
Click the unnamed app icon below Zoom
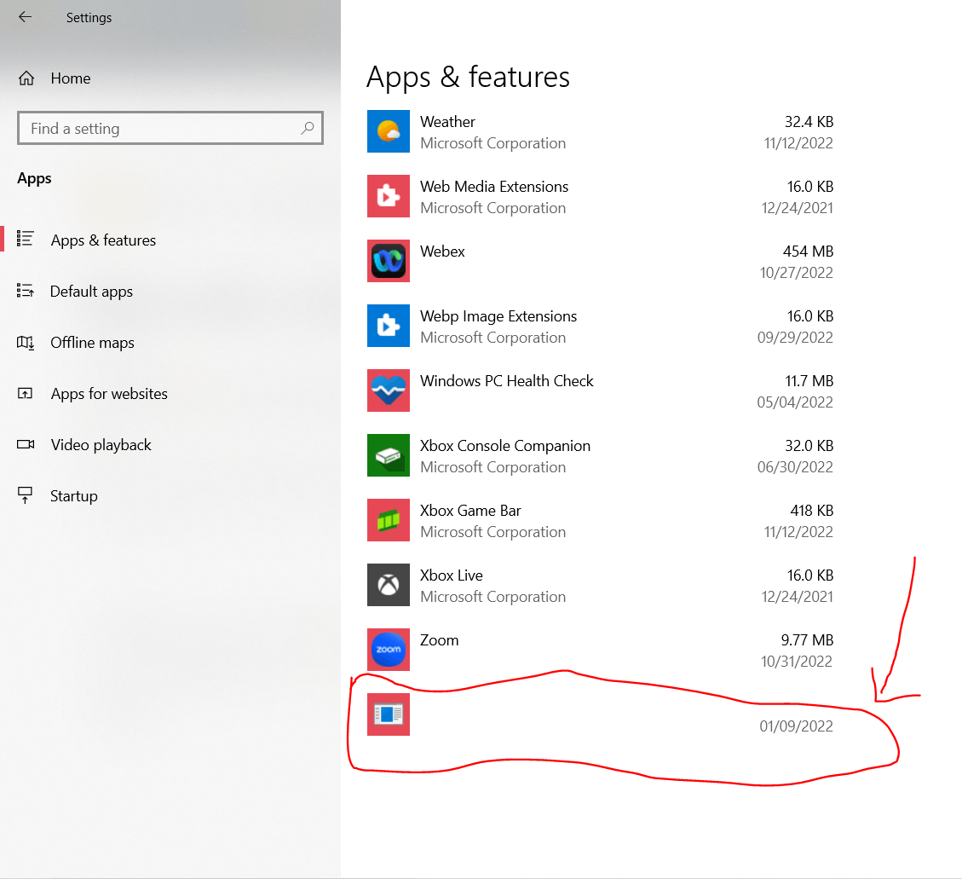[389, 714]
